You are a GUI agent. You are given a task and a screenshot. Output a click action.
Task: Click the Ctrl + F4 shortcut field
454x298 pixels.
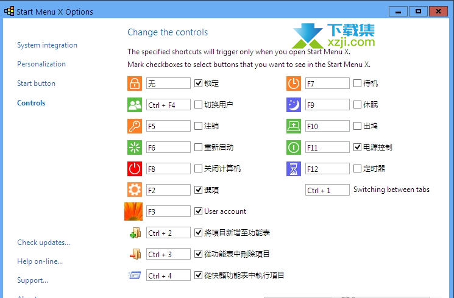coord(169,105)
